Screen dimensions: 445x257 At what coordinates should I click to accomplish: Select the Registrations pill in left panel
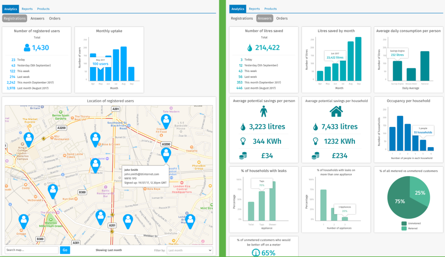tap(15, 19)
